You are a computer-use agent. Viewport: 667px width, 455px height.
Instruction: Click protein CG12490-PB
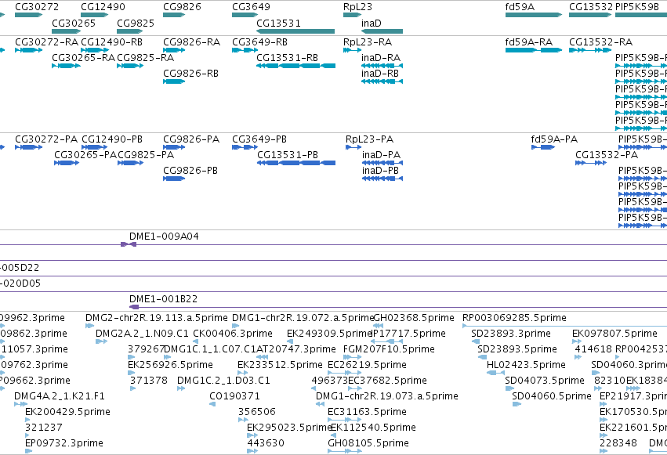click(x=94, y=147)
